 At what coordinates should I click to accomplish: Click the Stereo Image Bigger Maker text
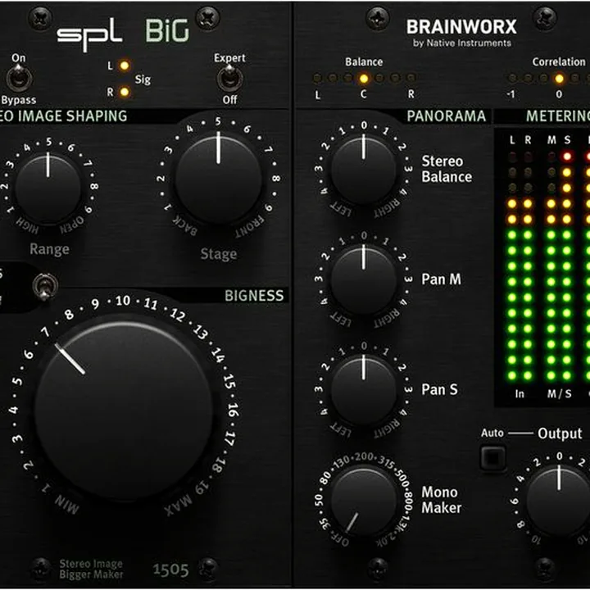(x=91, y=569)
